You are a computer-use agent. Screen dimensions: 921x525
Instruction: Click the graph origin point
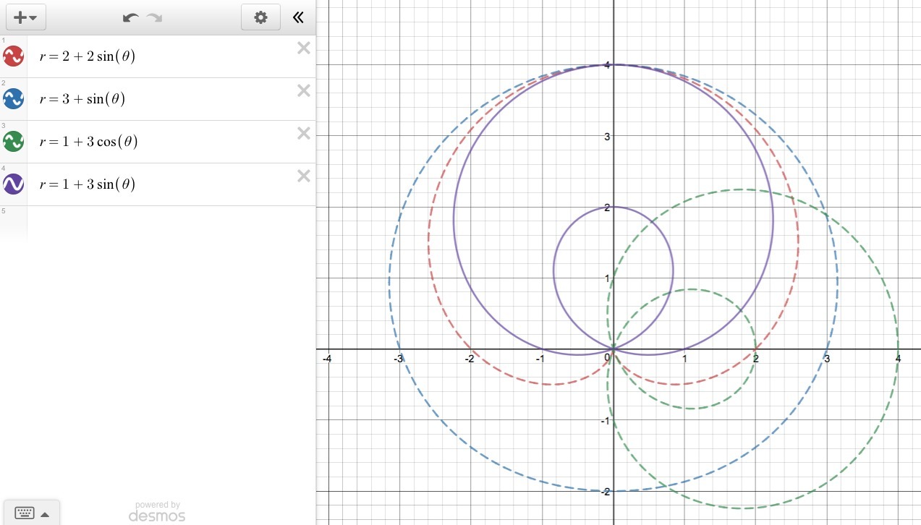pos(614,349)
